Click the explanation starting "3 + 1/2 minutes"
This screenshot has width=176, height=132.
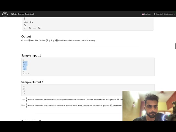tap(72, 100)
